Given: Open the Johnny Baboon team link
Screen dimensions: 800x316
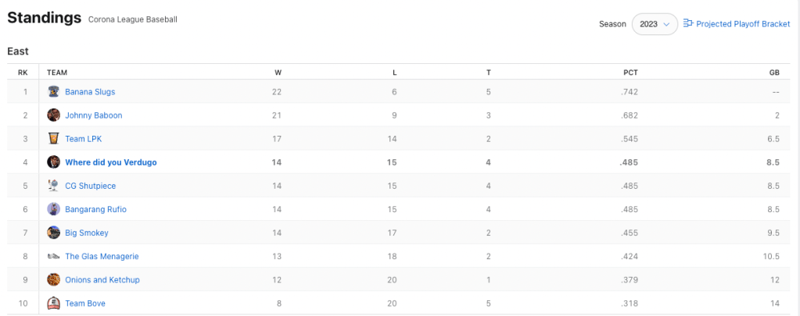Looking at the screenshot, I should (x=94, y=115).
